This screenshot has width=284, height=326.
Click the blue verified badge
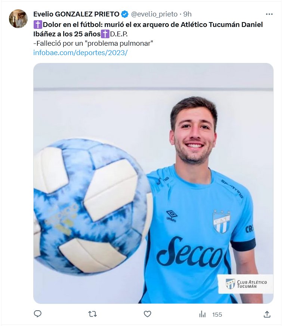(x=124, y=14)
